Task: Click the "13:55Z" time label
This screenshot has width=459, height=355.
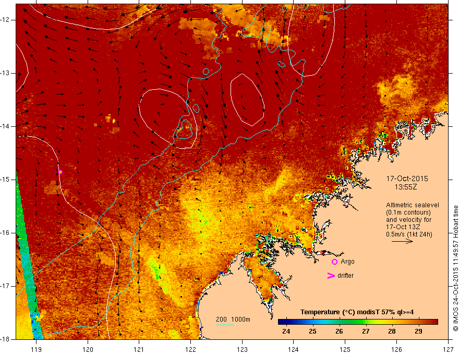Action: (406, 187)
